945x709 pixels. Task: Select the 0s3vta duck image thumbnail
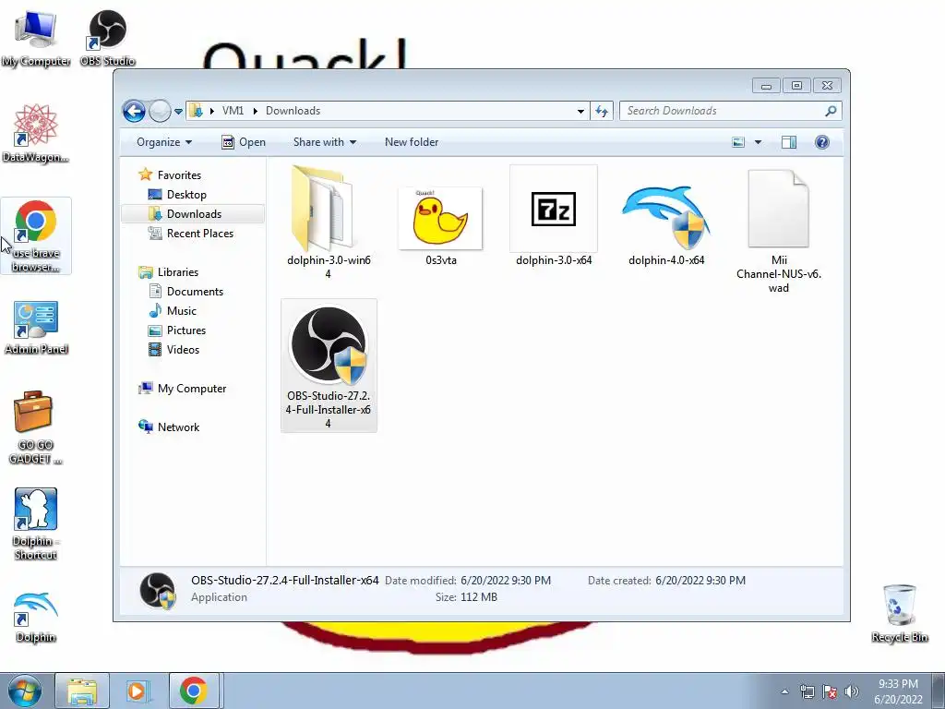440,218
